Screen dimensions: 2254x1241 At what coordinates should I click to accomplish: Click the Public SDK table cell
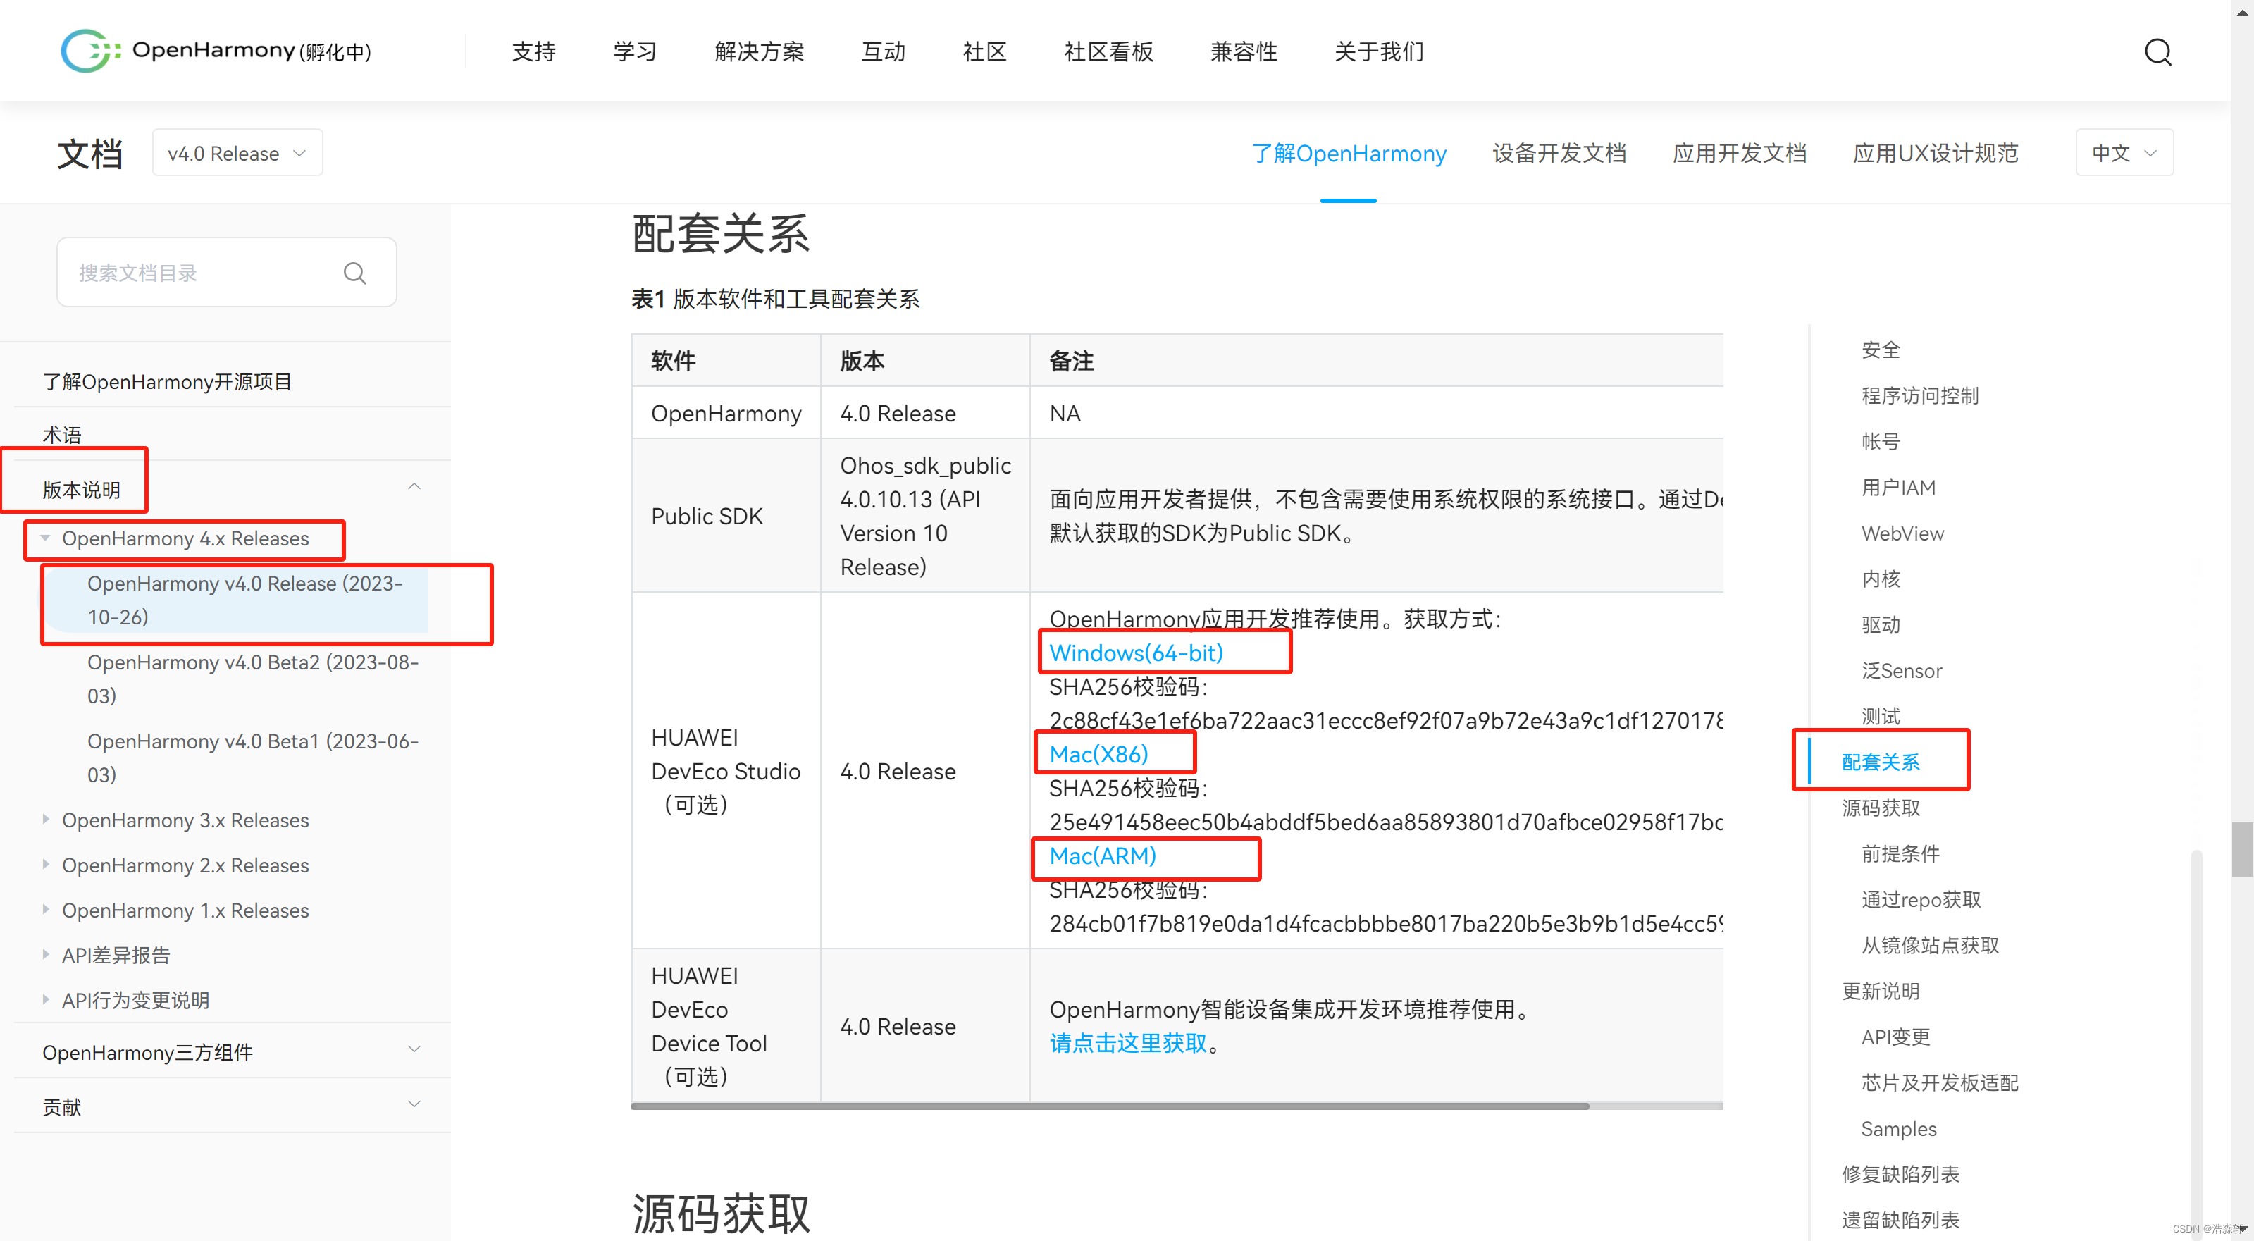pyautogui.click(x=725, y=517)
